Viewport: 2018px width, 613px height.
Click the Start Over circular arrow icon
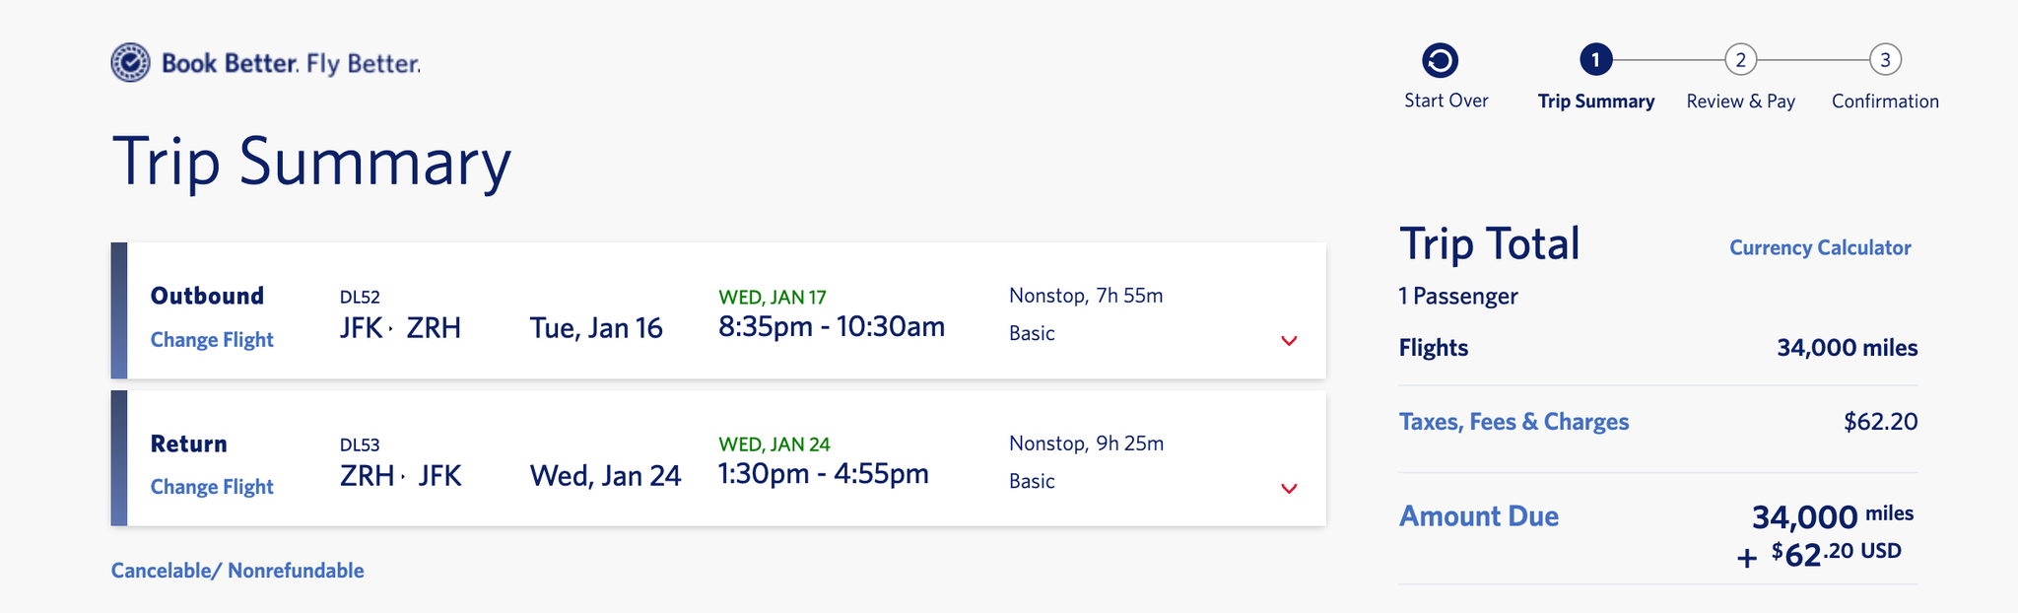click(x=1441, y=59)
